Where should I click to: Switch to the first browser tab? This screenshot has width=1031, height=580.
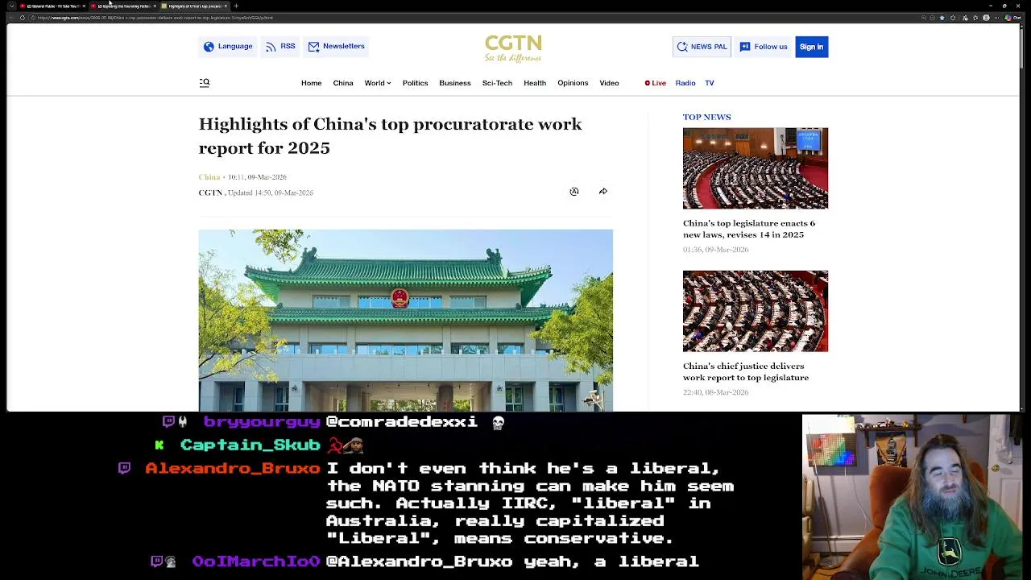tap(52, 6)
